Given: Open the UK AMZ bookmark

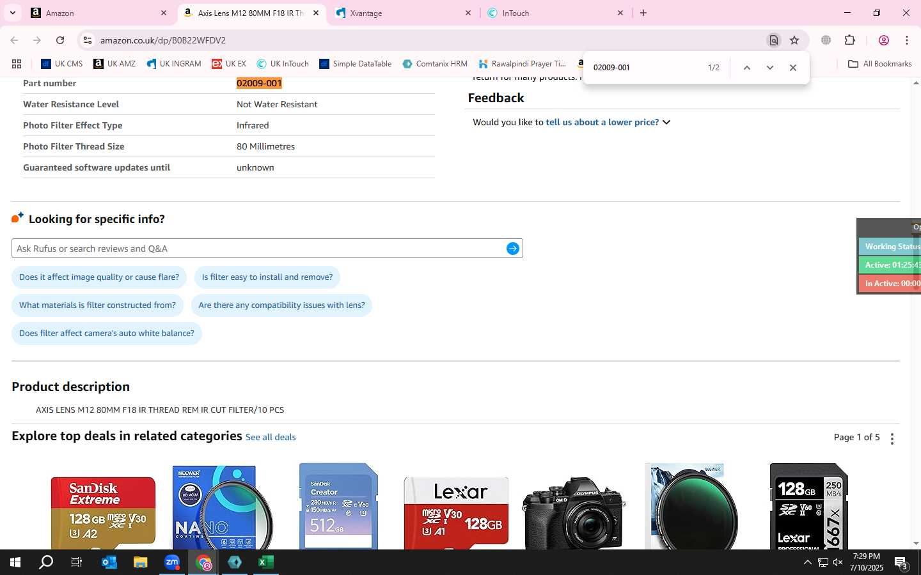Looking at the screenshot, I should point(114,64).
